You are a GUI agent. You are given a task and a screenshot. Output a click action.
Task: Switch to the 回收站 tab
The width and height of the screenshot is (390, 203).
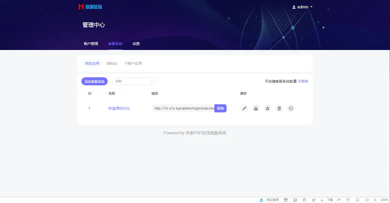point(112,63)
